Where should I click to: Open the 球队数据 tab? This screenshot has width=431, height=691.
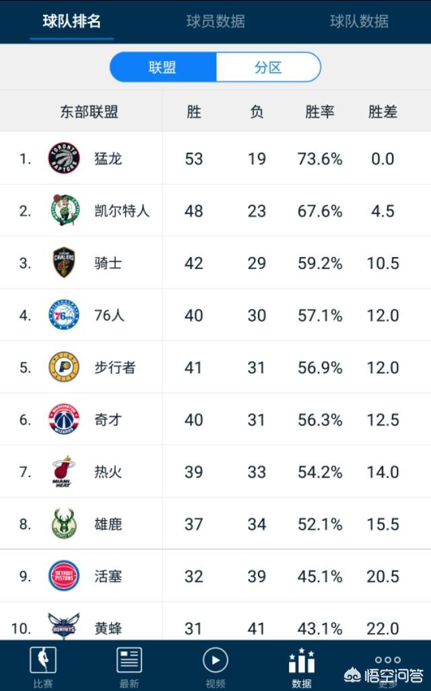pos(359,21)
